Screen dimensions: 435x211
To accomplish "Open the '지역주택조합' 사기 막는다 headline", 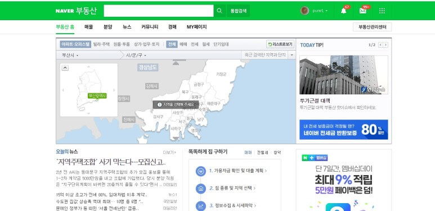I will [111, 162].
